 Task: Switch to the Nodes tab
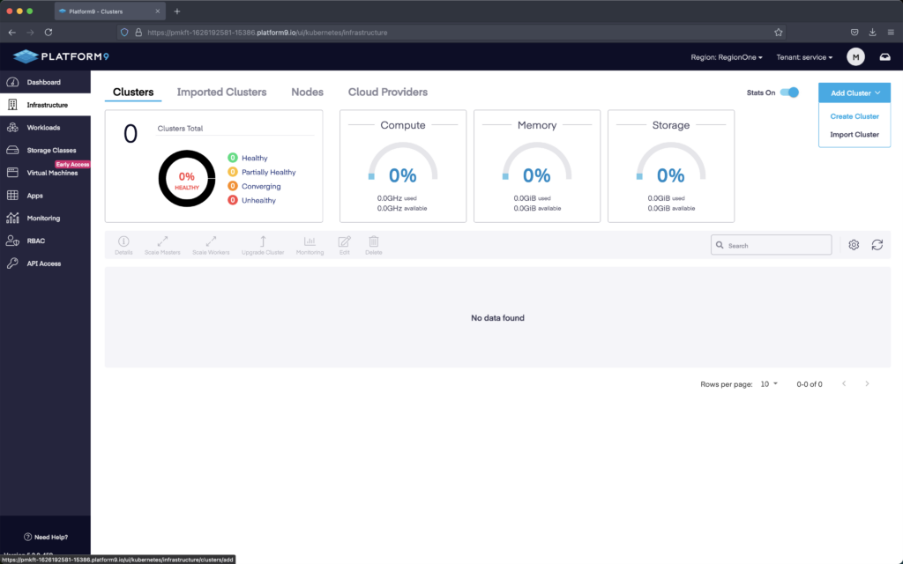pyautogui.click(x=307, y=92)
